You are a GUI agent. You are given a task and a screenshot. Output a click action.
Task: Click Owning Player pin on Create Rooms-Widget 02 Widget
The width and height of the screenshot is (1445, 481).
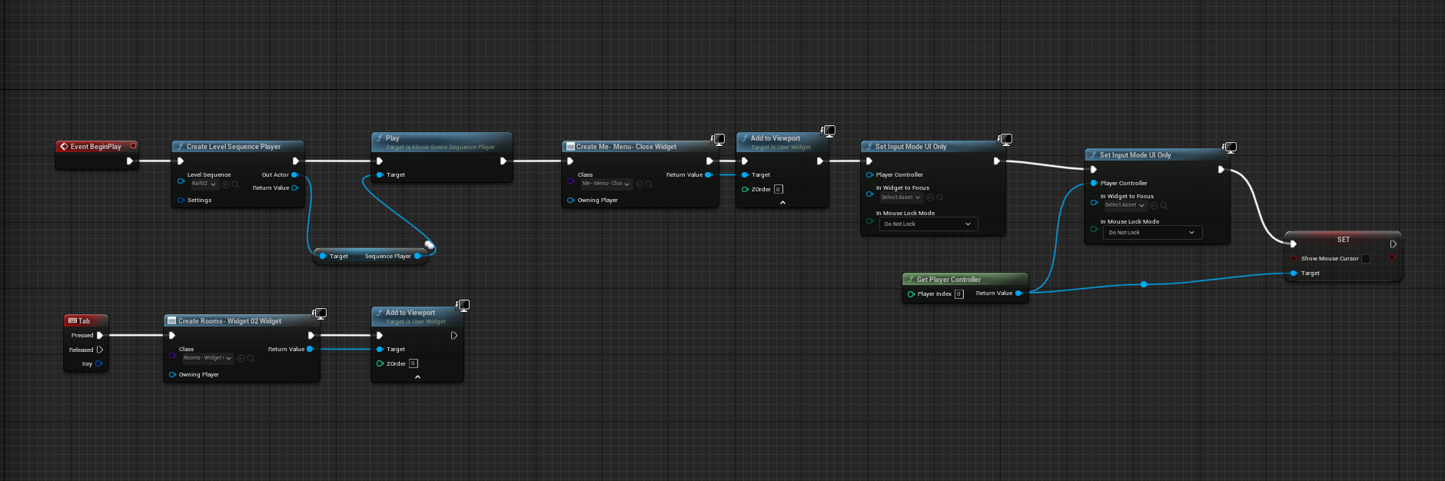pyautogui.click(x=172, y=374)
